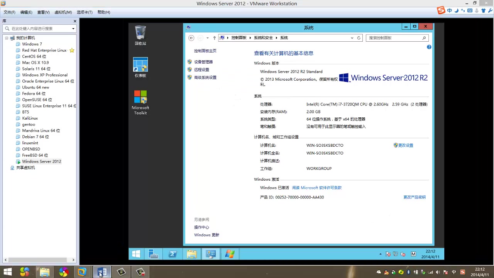This screenshot has width=494, height=278.
Task: Open the 帮助(H) menu
Action: pos(104,12)
